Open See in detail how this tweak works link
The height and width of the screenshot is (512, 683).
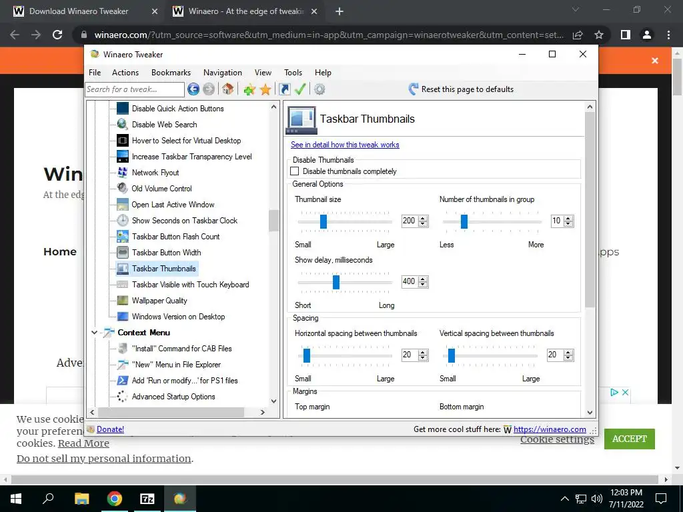coord(345,145)
